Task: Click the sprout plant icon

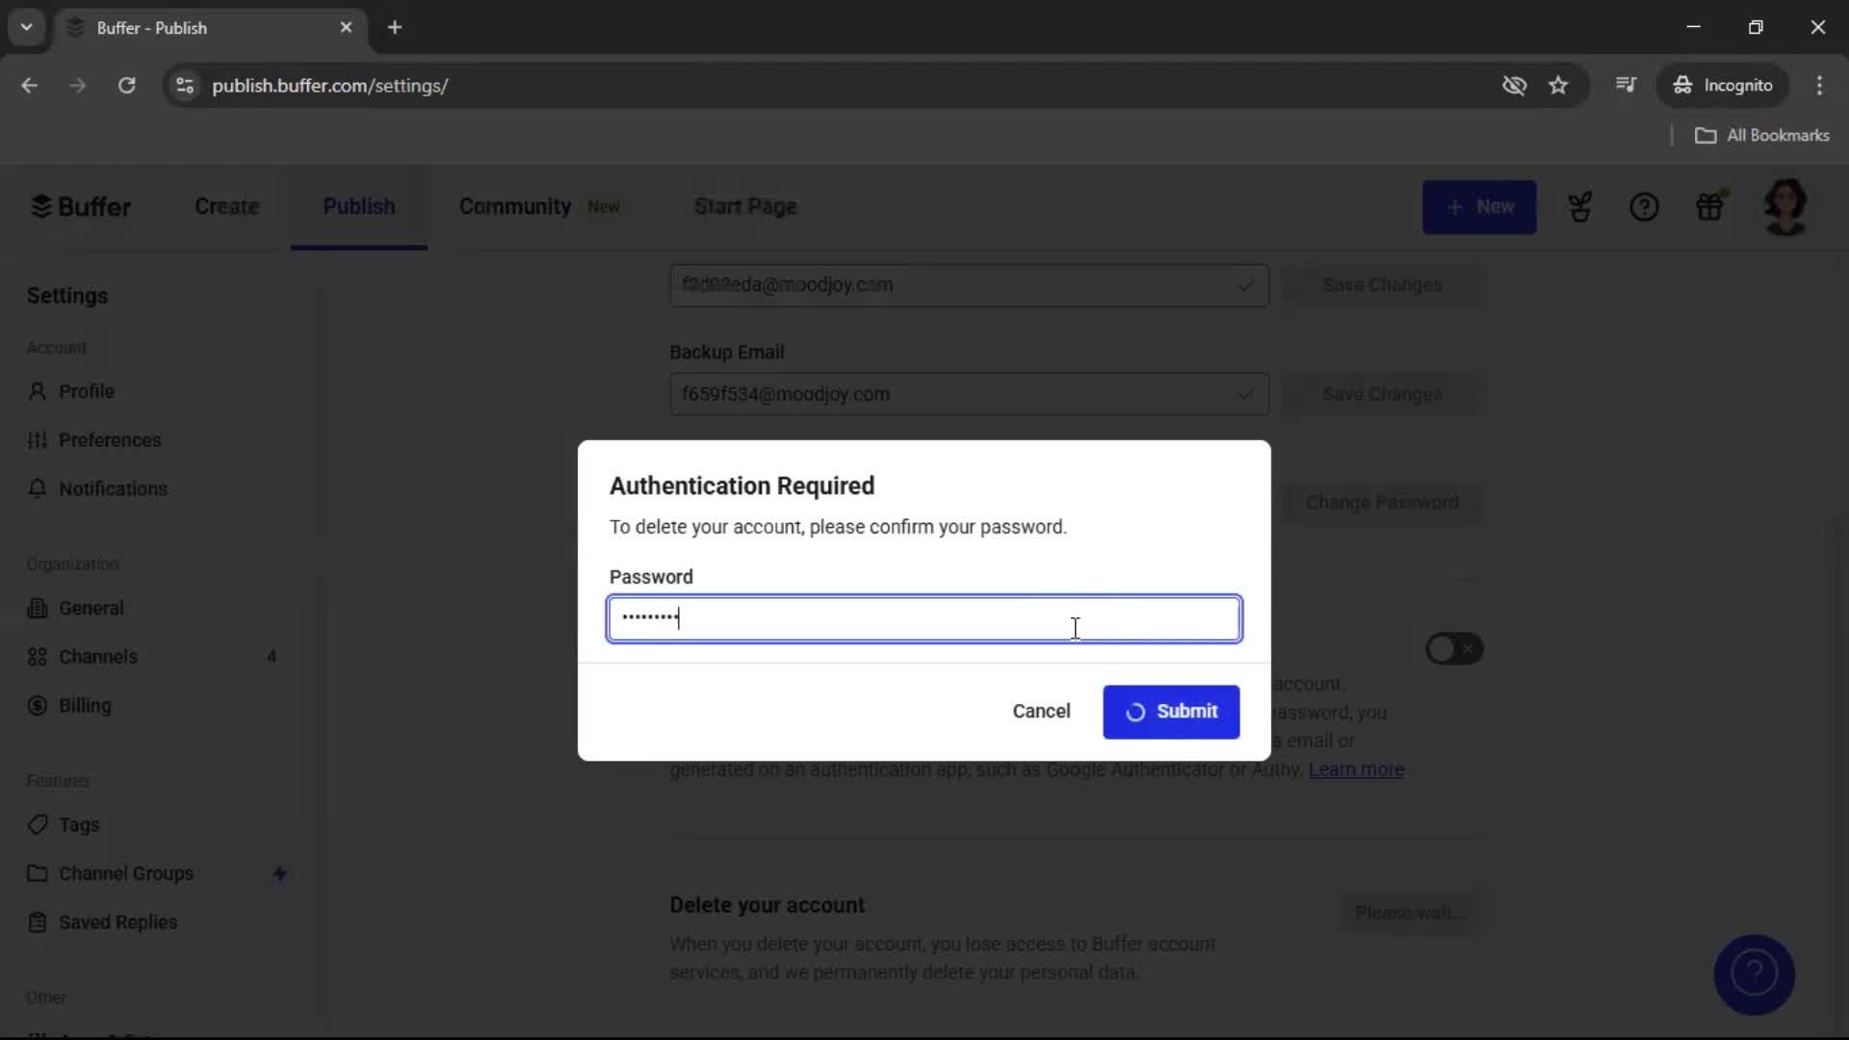Action: (x=1579, y=206)
